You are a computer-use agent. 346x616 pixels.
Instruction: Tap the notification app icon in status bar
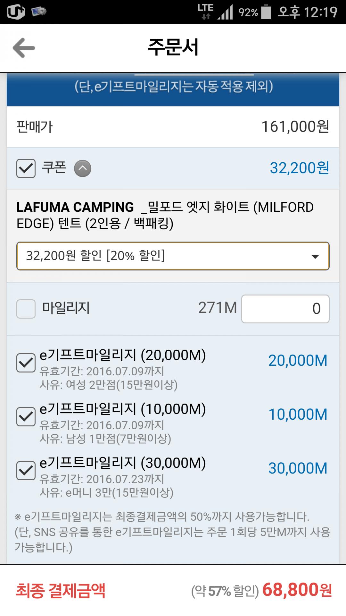point(39,12)
